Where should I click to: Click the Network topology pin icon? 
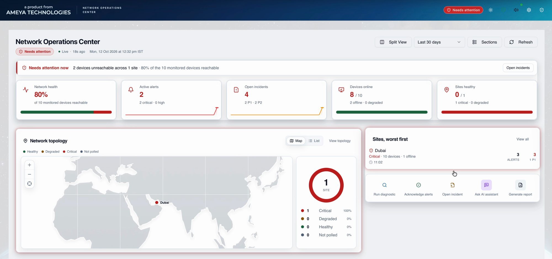(25, 141)
